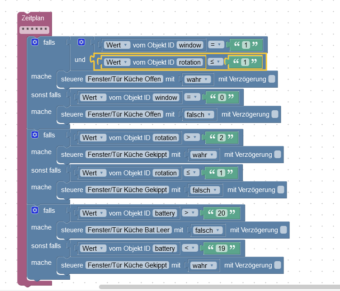This screenshot has height=291, width=340.
Task: Open wahr dropdown in rotation > 2 action
Action: point(204,155)
